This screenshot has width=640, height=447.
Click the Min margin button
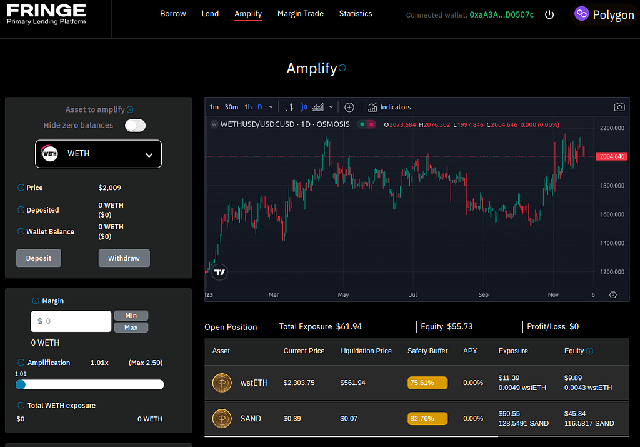click(x=131, y=316)
